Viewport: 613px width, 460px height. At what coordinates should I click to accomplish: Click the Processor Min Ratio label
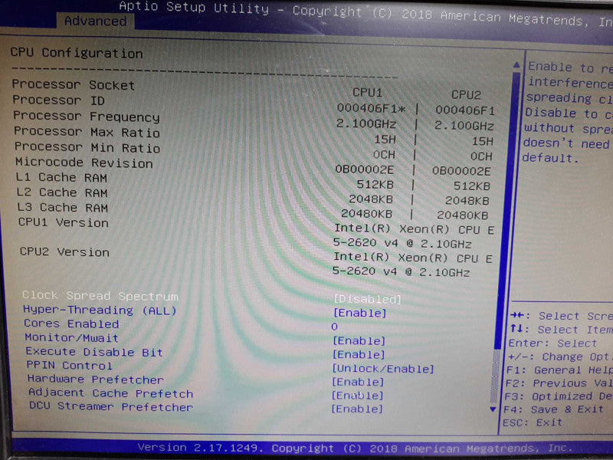point(87,147)
